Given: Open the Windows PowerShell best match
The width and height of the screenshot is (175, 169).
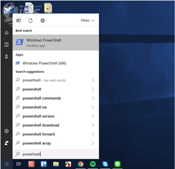Looking at the screenshot, I should (x=56, y=42).
